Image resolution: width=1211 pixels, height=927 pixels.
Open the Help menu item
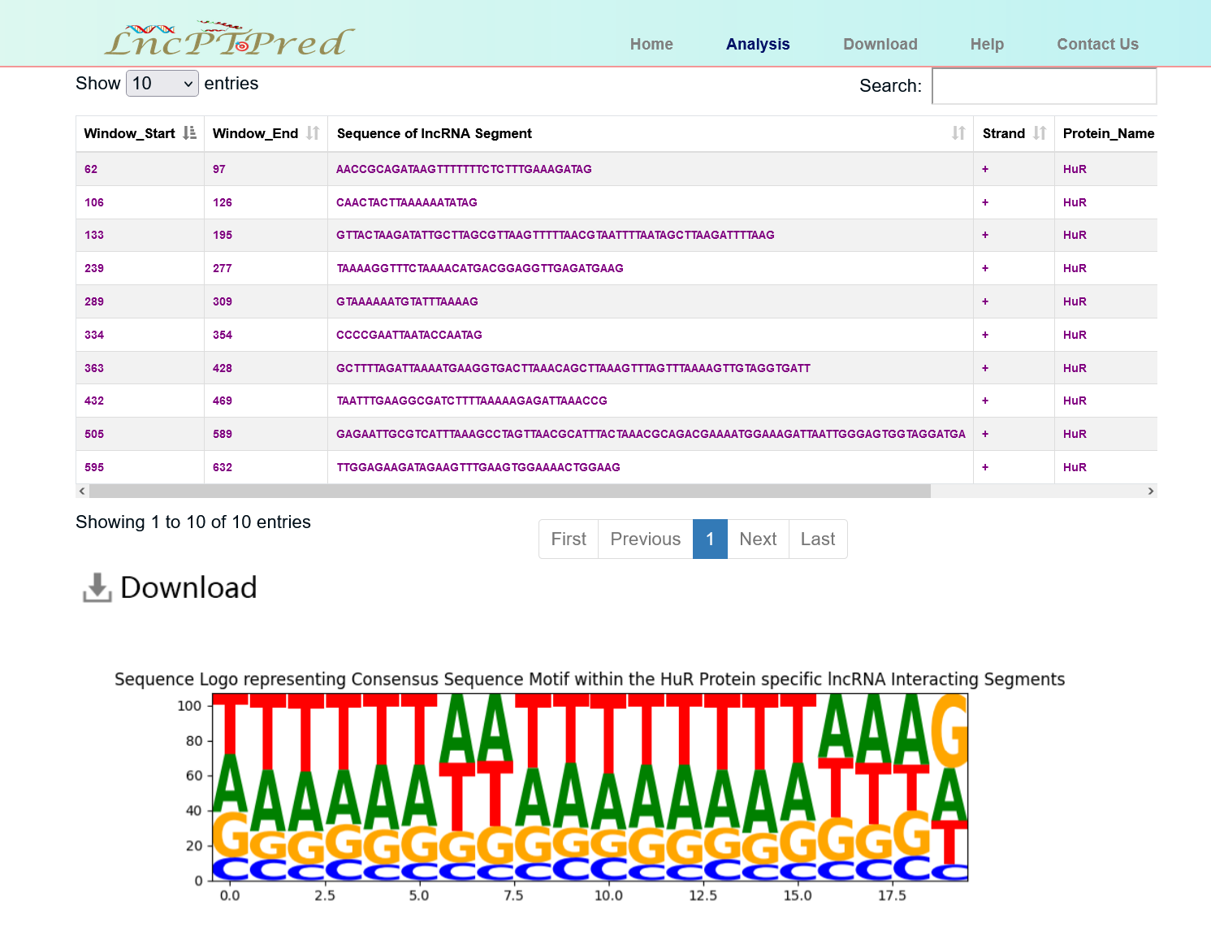click(x=987, y=44)
